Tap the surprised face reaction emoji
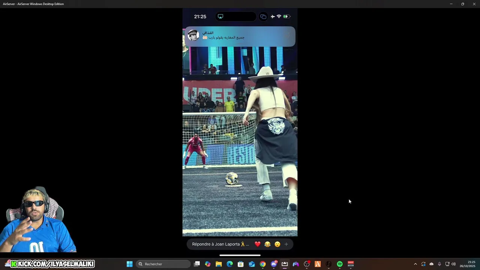 (277, 244)
